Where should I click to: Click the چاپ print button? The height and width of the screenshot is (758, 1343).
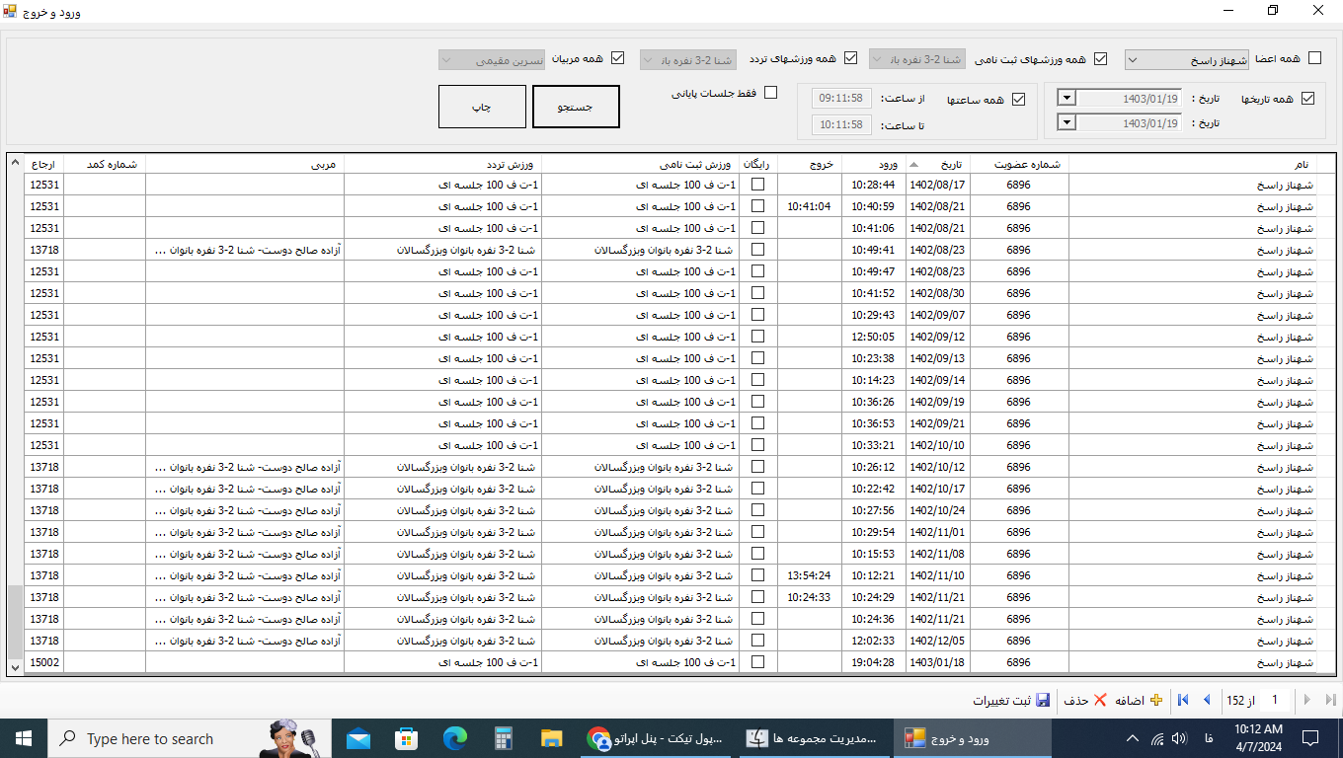click(482, 107)
